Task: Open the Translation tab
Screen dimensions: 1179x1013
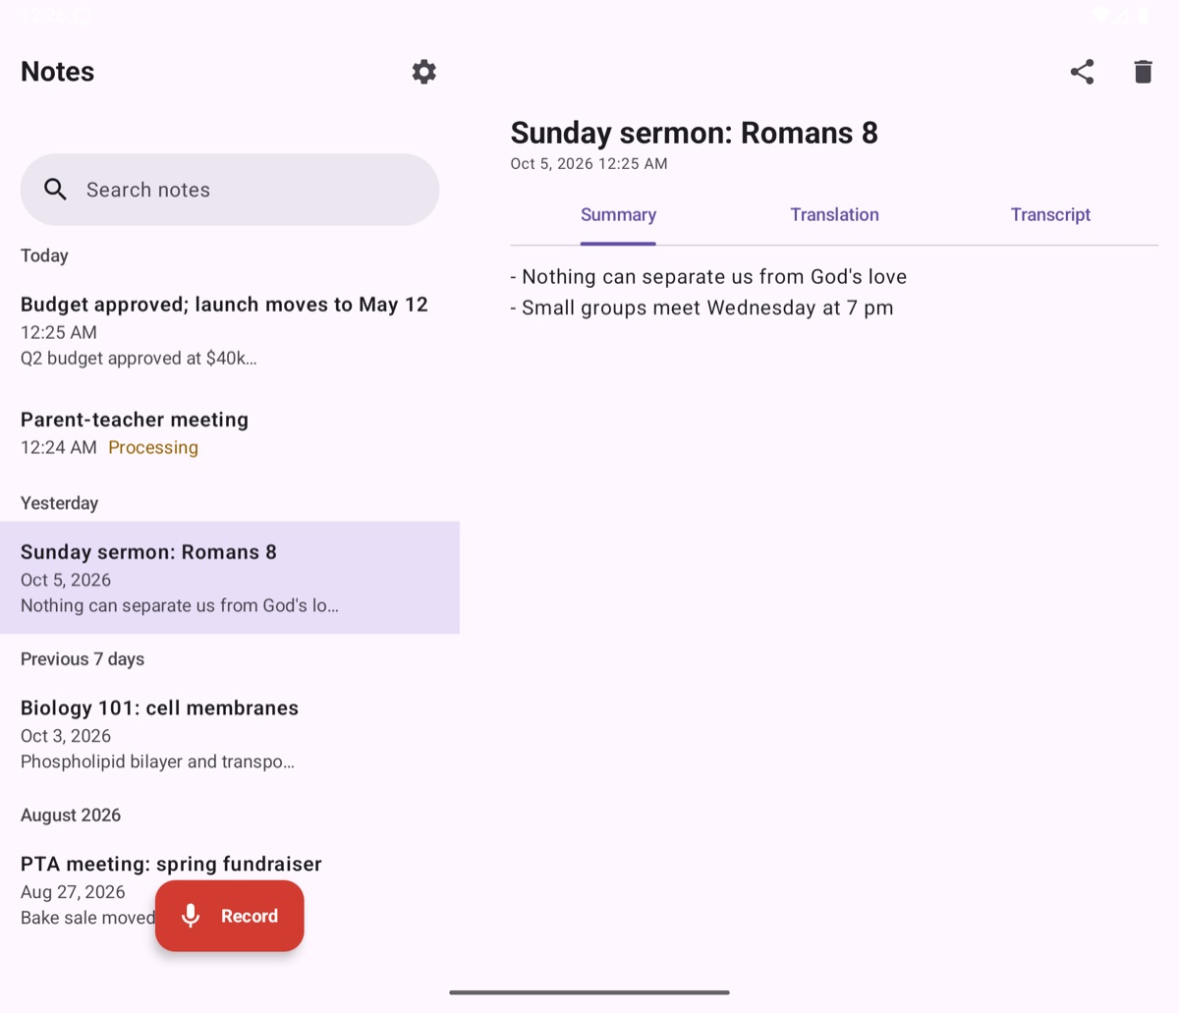Action: [834, 215]
